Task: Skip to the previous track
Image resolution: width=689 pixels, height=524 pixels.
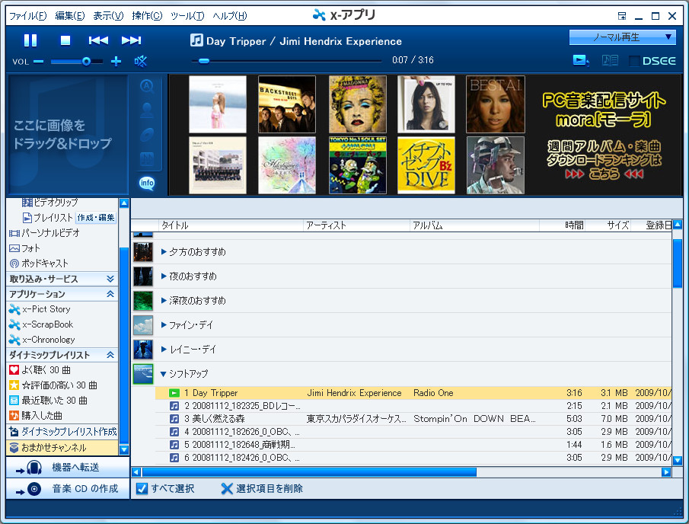Action: pyautogui.click(x=98, y=40)
